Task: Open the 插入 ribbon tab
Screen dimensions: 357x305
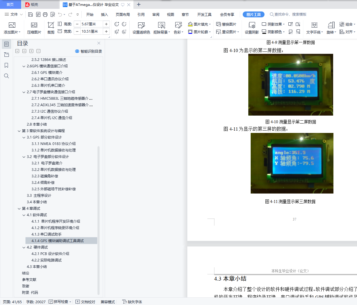Action: coord(105,14)
